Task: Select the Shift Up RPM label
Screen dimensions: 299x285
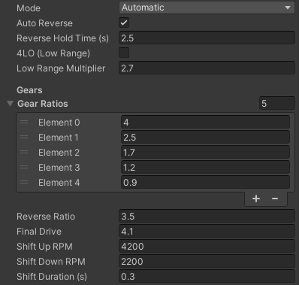Action: (x=44, y=247)
